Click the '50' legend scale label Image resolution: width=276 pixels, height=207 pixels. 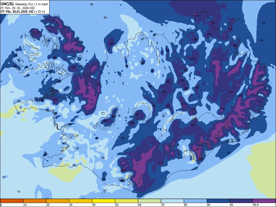[116, 205]
